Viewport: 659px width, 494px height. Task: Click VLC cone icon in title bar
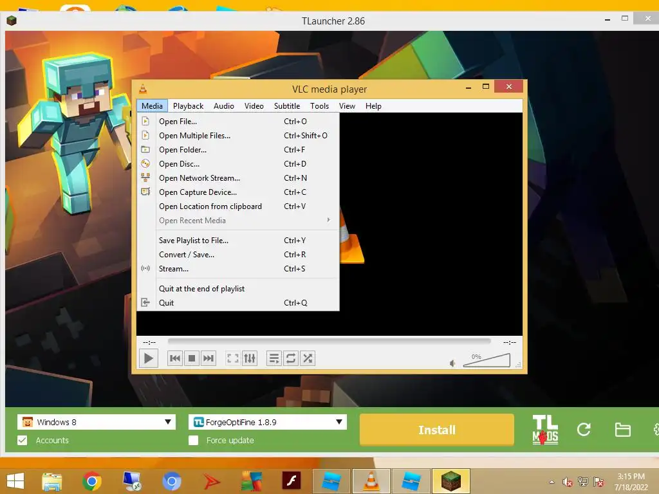143,89
